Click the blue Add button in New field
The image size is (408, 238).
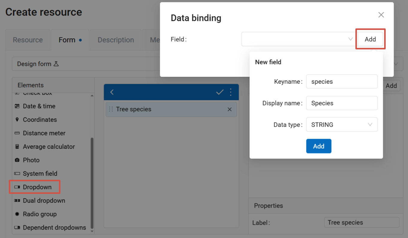click(319, 146)
